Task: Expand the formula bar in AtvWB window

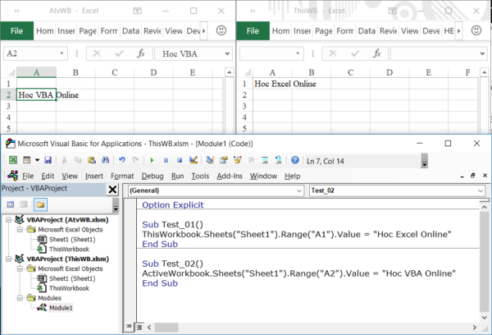Action: coord(227,53)
